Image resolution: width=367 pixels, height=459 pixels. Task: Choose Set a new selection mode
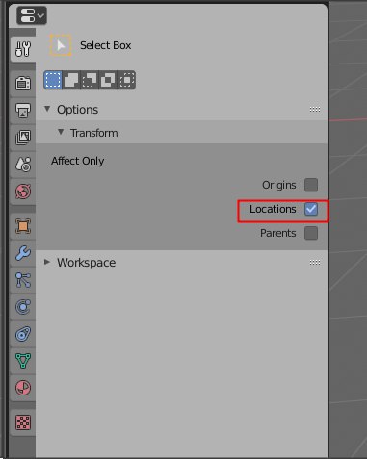(53, 80)
